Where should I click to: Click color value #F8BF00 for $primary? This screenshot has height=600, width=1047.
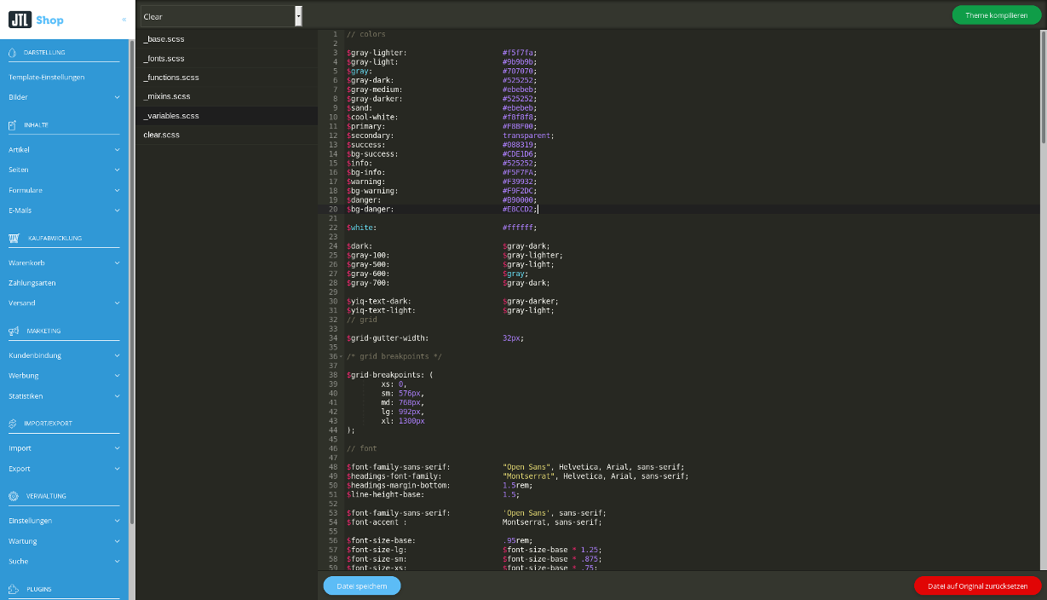click(x=518, y=126)
